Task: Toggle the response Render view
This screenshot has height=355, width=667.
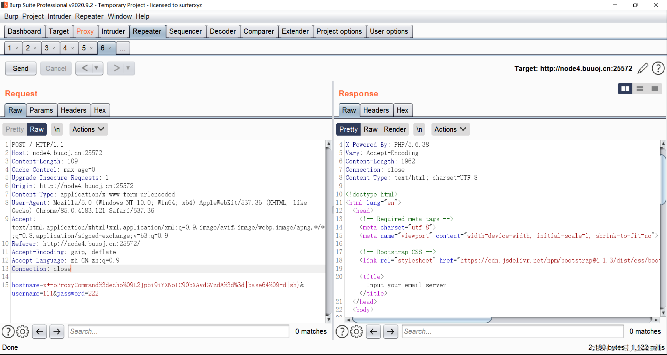Action: 395,129
